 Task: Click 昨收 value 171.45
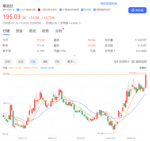tap(40, 46)
